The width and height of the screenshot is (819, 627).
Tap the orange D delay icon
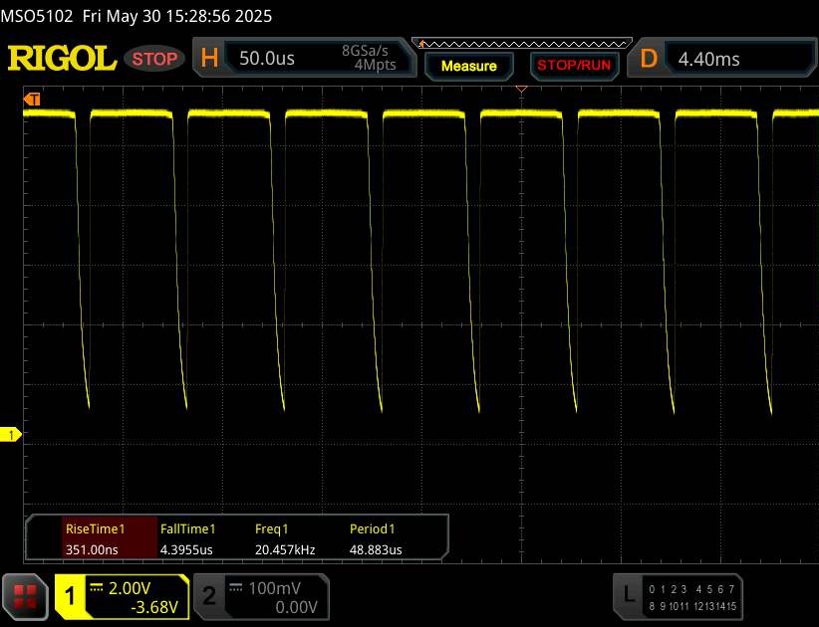649,59
